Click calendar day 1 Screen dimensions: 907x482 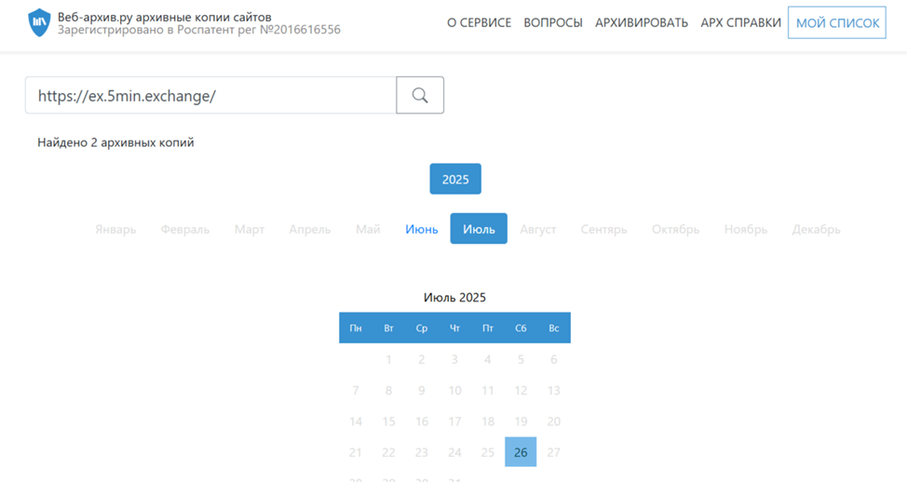coord(388,359)
